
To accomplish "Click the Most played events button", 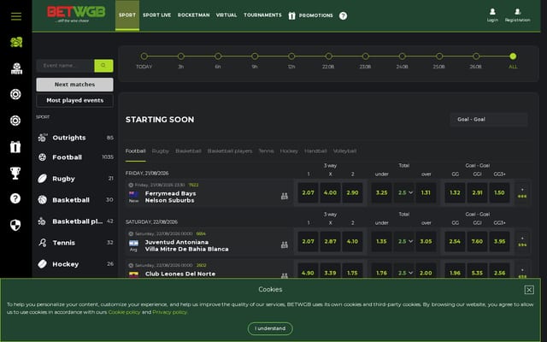I will (74, 101).
